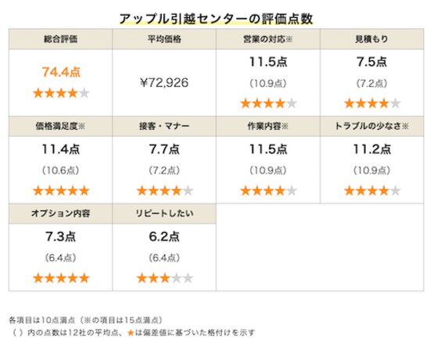The image size is (430, 347).
Task: Click the 価格満足度 five-star rating
Action: click(x=61, y=191)
